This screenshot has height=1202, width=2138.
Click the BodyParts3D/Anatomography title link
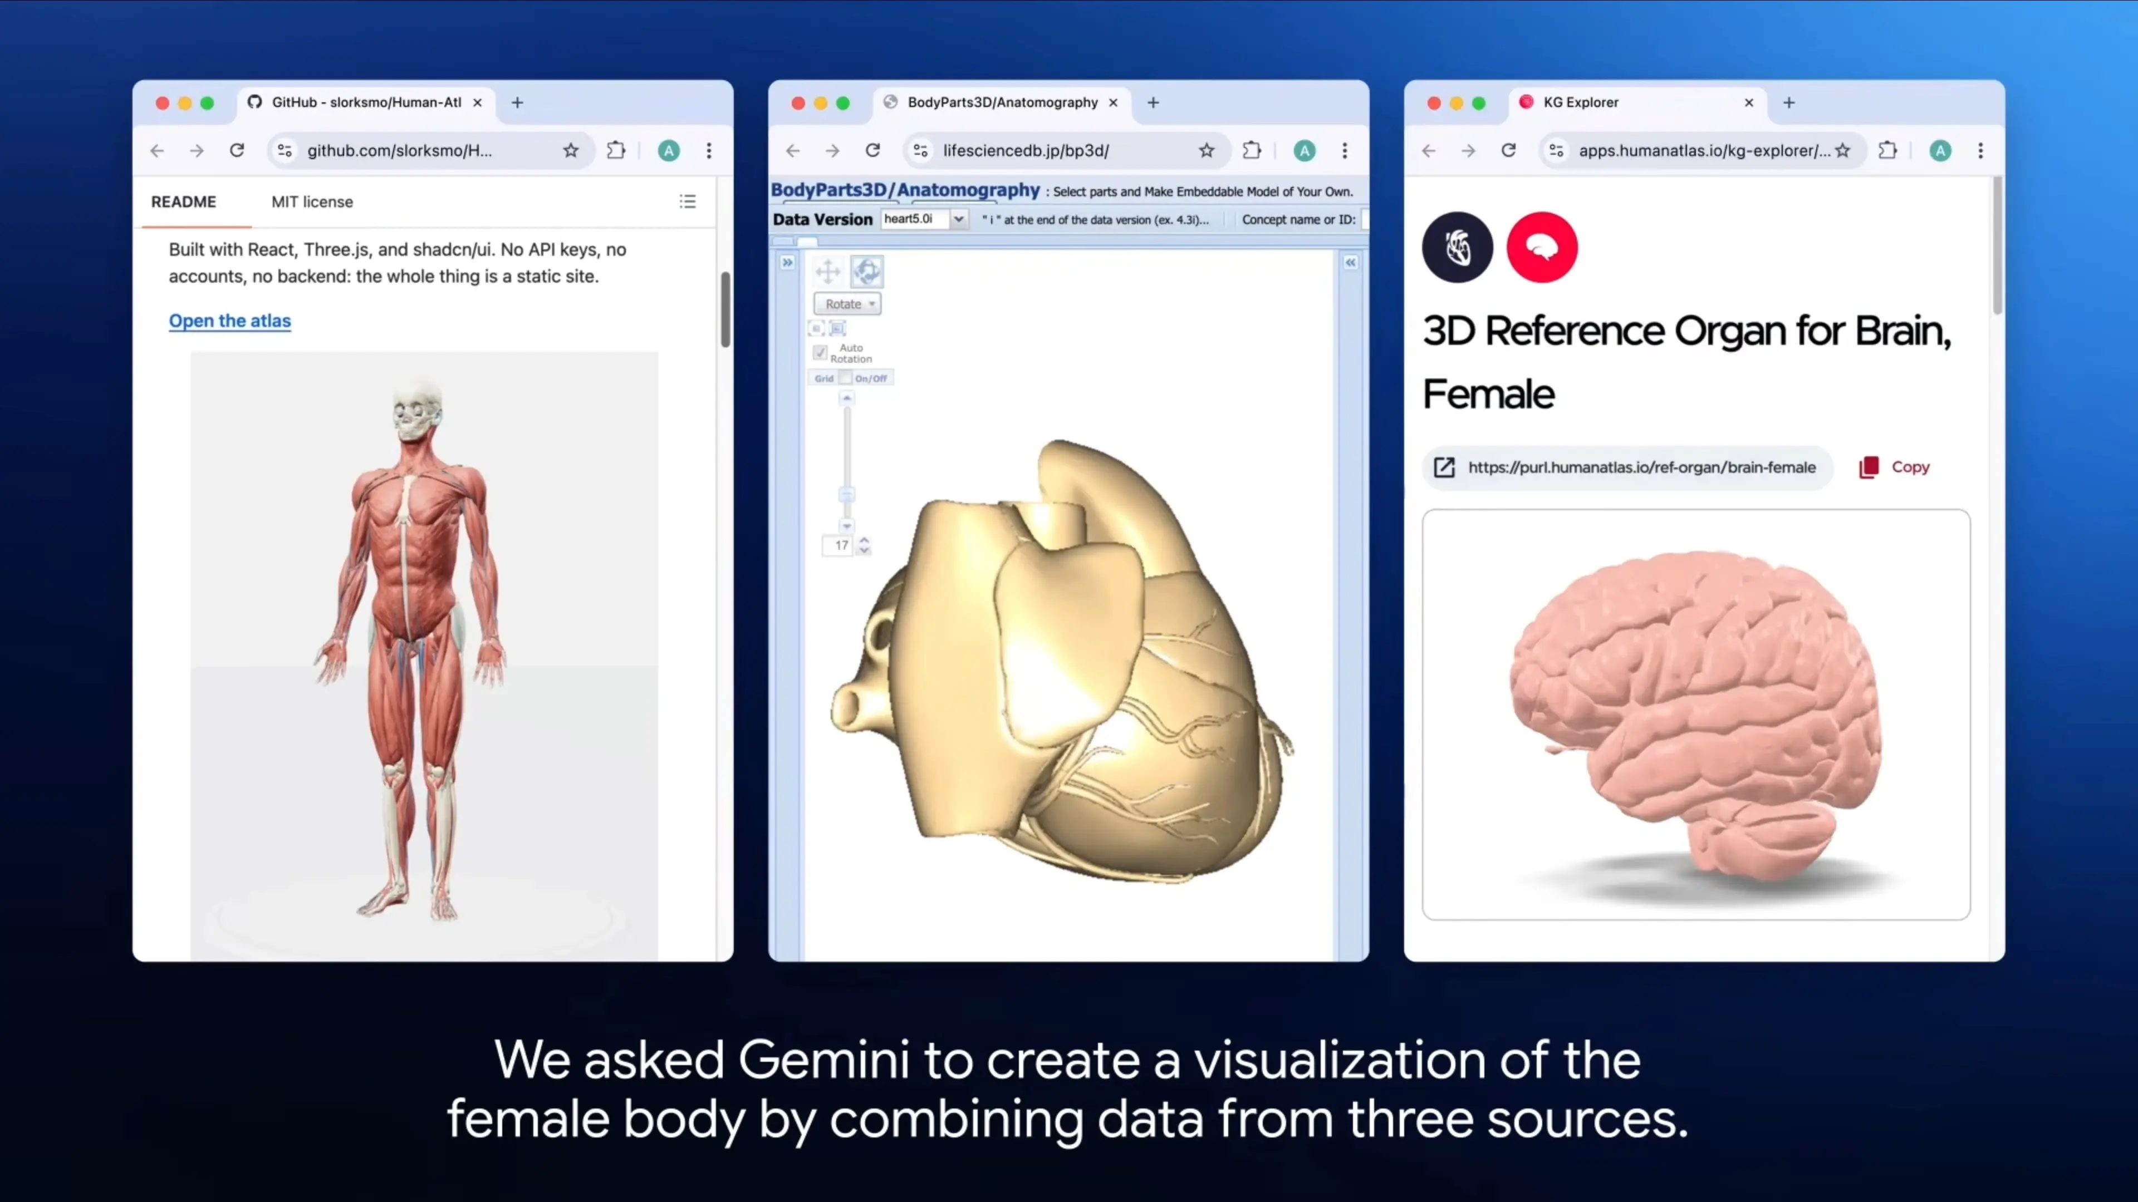[x=905, y=190]
